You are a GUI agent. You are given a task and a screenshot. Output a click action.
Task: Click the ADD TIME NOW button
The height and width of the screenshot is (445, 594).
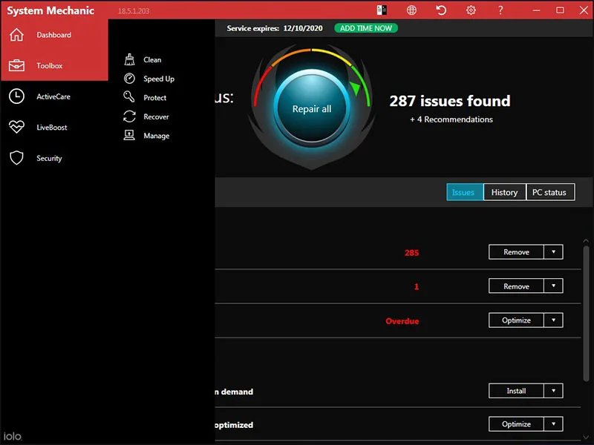[x=366, y=28]
